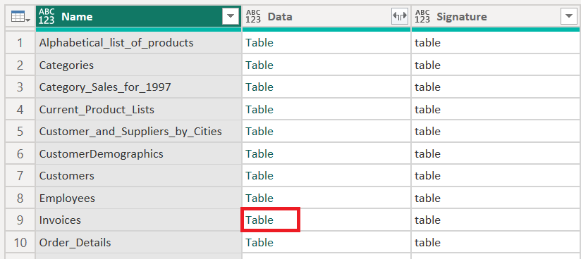The height and width of the screenshot is (259, 581).
Task: Open the Table link for Customers
Action: pos(259,176)
